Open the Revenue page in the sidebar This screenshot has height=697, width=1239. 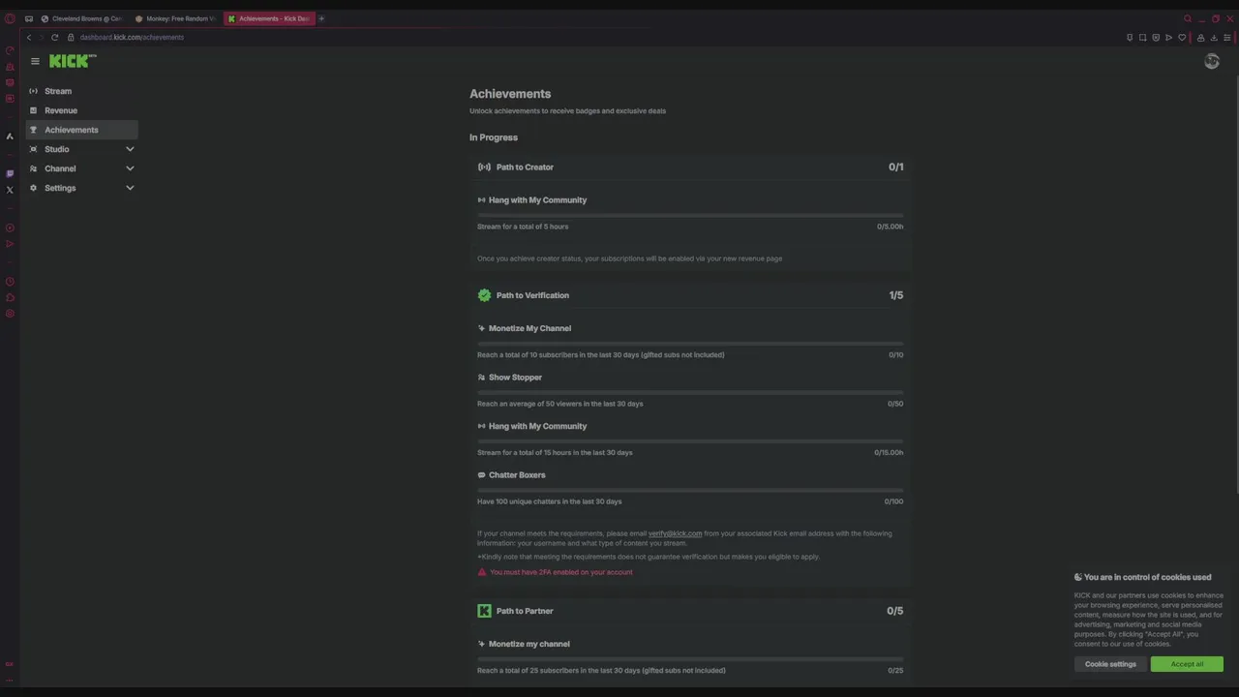pyautogui.click(x=81, y=110)
